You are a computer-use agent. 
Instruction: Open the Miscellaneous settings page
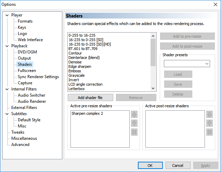[x=24, y=138]
